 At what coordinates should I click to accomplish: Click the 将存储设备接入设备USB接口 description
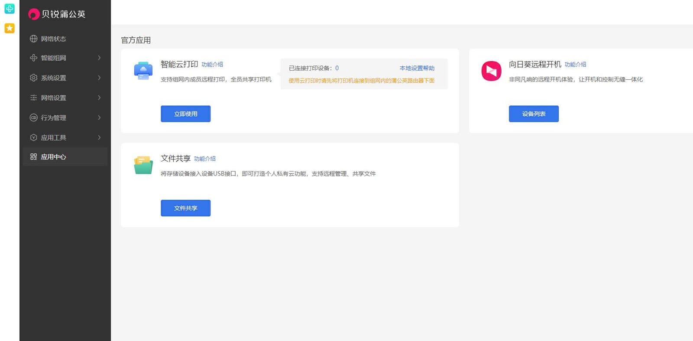point(268,174)
